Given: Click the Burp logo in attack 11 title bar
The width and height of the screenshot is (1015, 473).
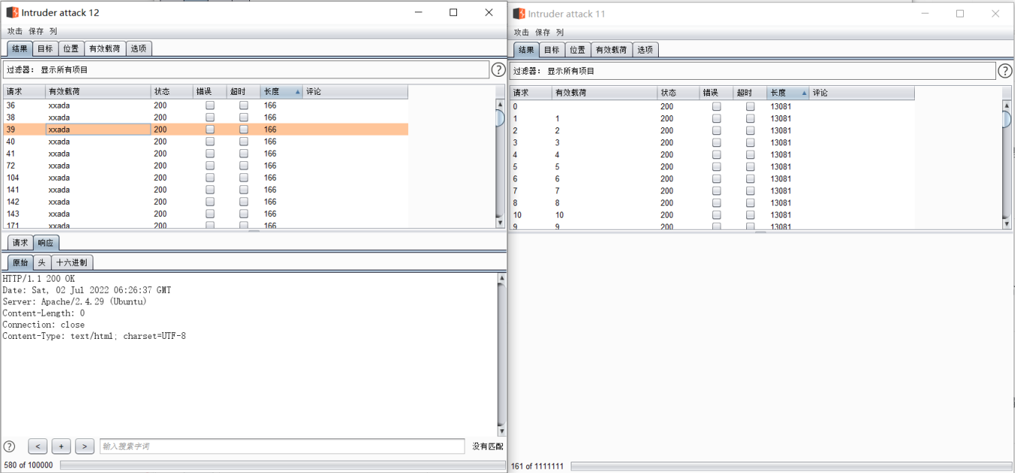Looking at the screenshot, I should pos(519,14).
